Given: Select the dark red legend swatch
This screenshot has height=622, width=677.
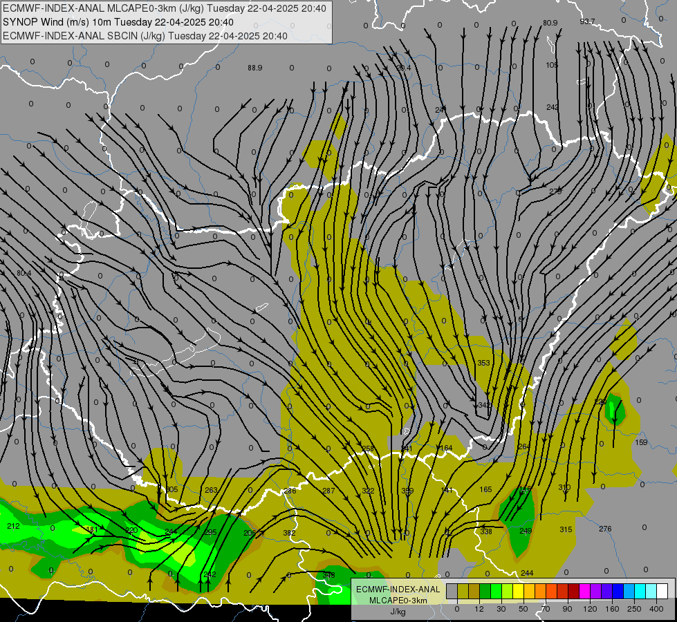Looking at the screenshot, I should (x=573, y=591).
